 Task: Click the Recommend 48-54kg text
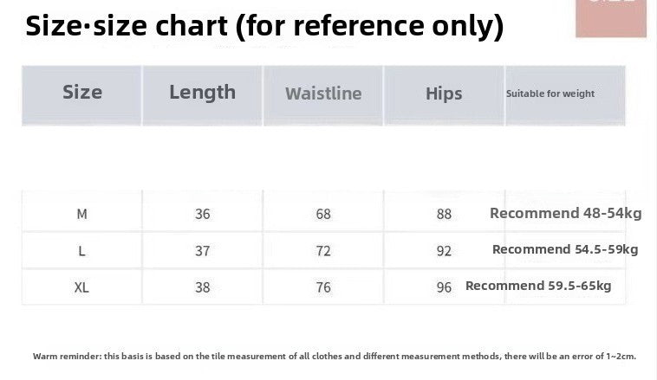coord(565,213)
